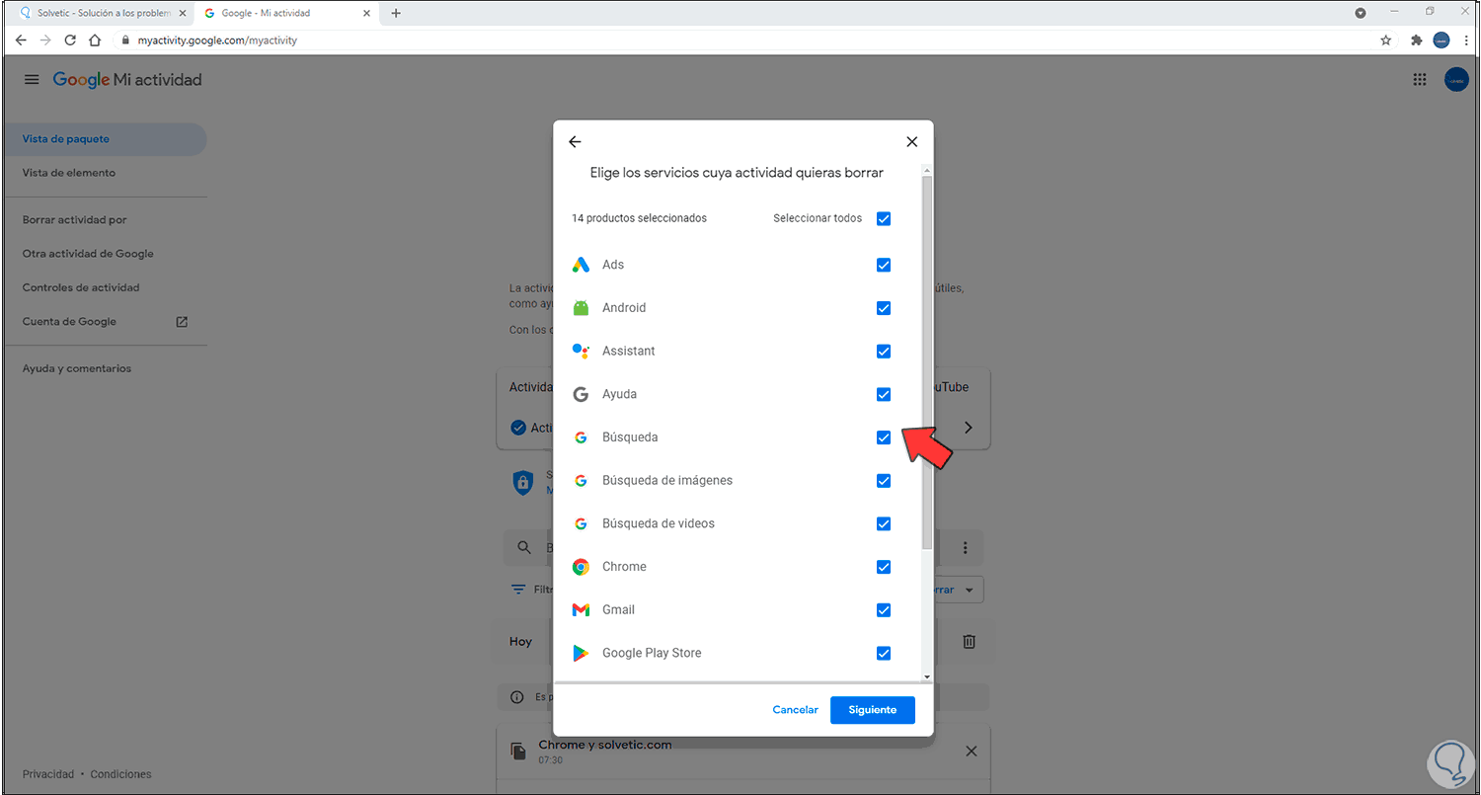Viewport: 1481px width, 795px height.
Task: Click the Google Assistant icon
Action: click(582, 351)
